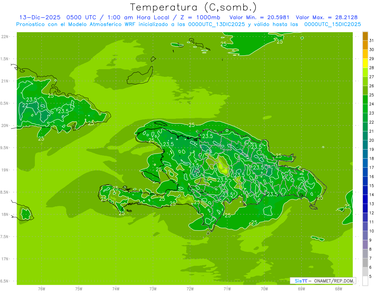Viewport: 380px width, 293px height.
Task: Click the title 'Temperatura (C,somb.)'
Action: click(x=193, y=7)
